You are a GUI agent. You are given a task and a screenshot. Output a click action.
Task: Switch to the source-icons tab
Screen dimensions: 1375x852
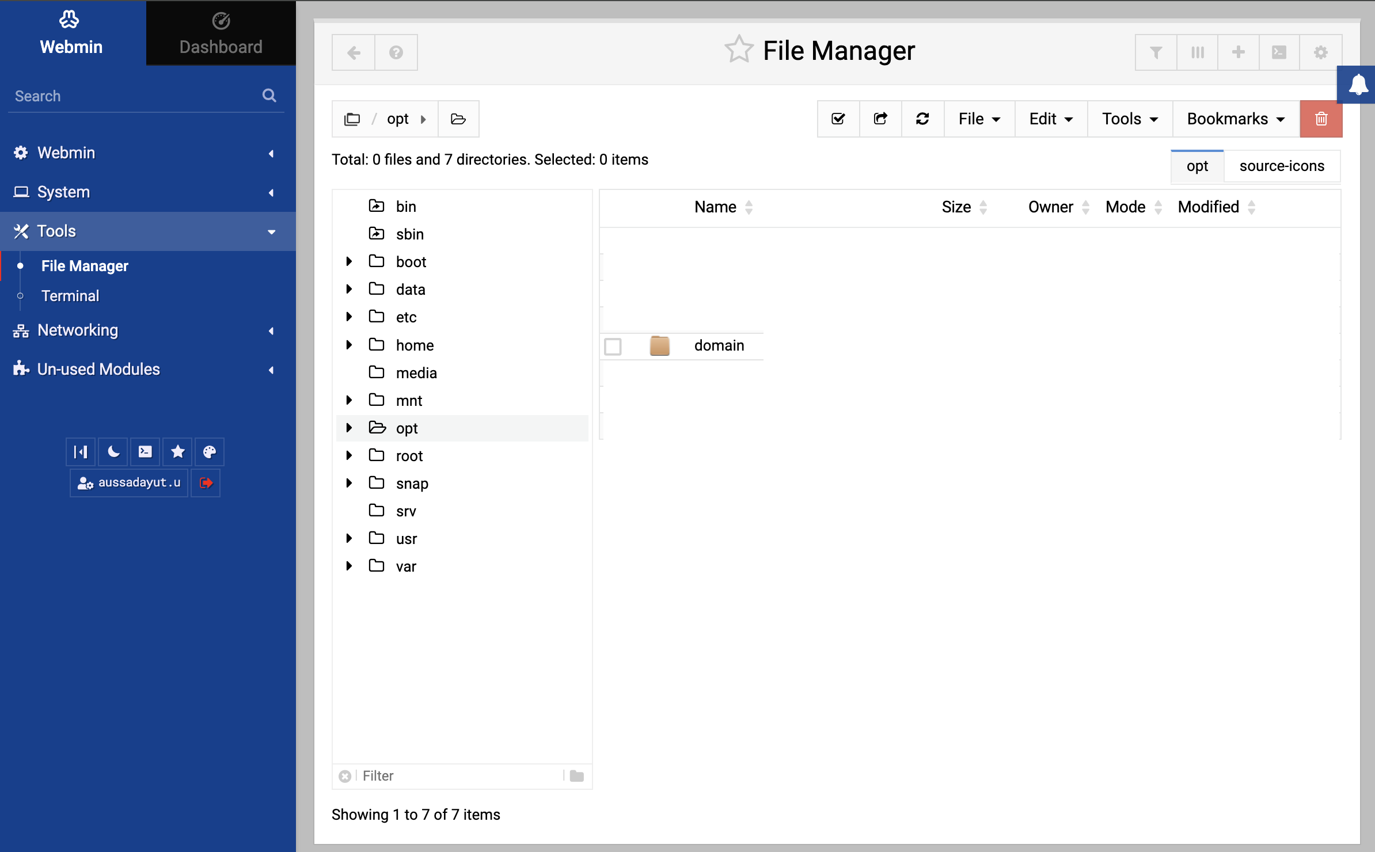pos(1281,166)
